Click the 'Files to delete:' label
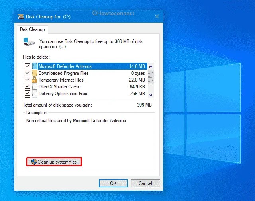Viewport: 255px width, 201px height. point(36,57)
